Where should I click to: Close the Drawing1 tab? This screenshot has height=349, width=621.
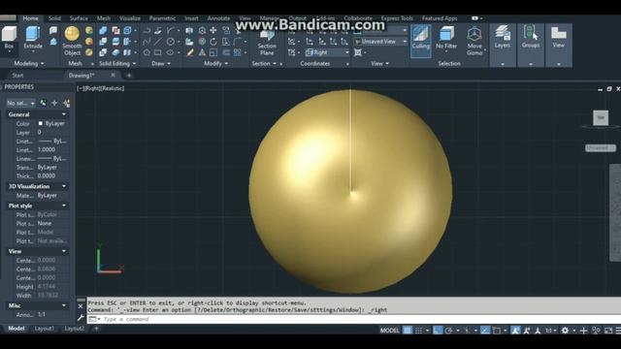point(113,75)
